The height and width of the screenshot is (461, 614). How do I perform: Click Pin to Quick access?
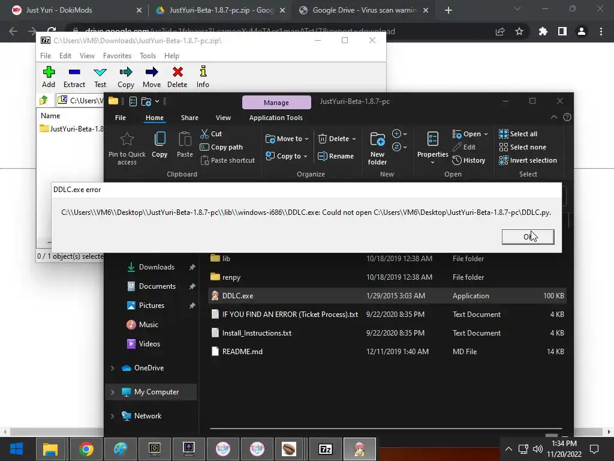[127, 148]
